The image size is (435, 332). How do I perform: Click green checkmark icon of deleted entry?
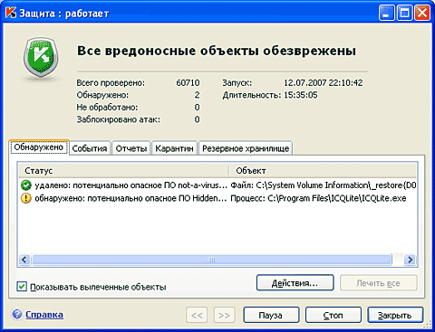pyautogui.click(x=26, y=185)
